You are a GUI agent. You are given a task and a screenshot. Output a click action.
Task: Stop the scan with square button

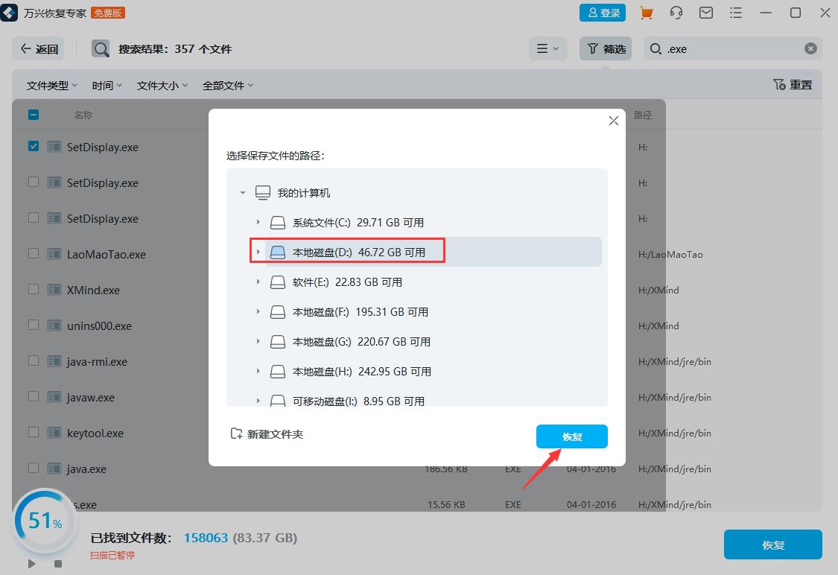point(58,564)
